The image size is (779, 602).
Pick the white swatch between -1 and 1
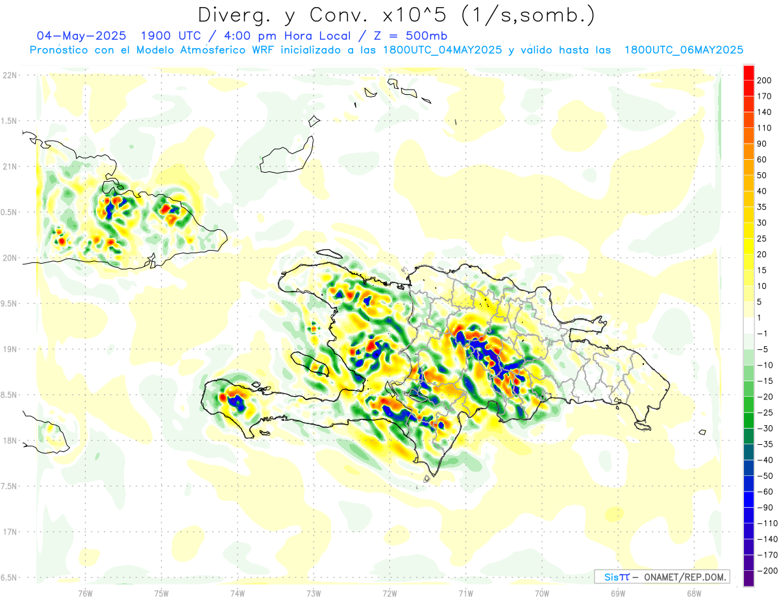pos(748,325)
